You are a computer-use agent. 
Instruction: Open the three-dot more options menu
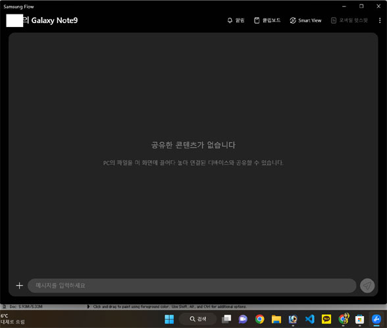380,20
